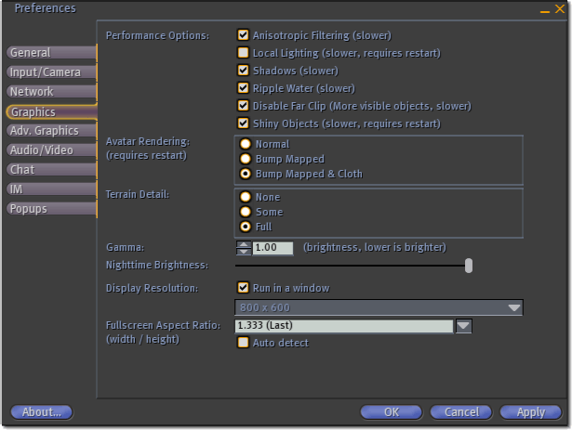Enable Local Lighting checkbox
Image resolution: width=572 pixels, height=430 pixels.
pyautogui.click(x=243, y=53)
